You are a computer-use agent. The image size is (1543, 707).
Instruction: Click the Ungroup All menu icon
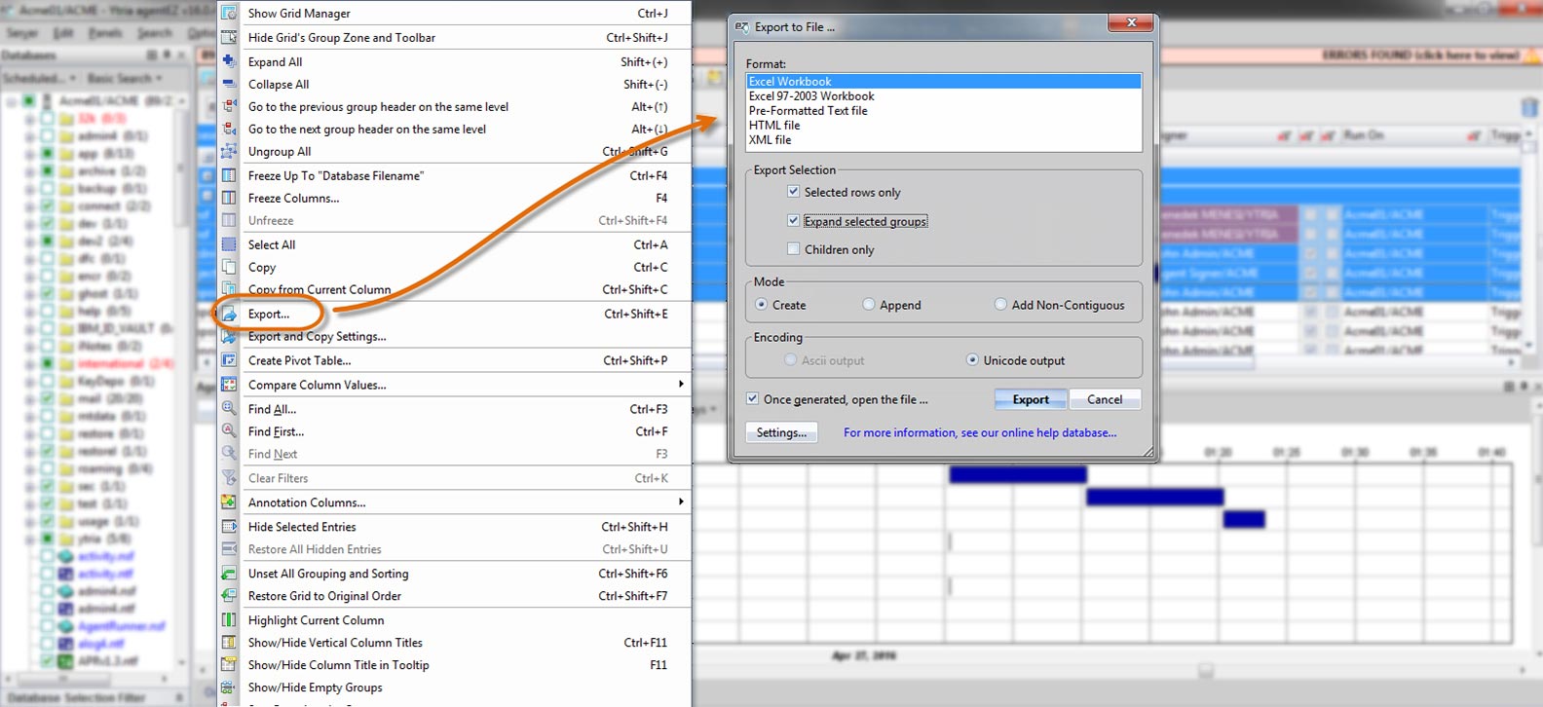click(x=229, y=151)
